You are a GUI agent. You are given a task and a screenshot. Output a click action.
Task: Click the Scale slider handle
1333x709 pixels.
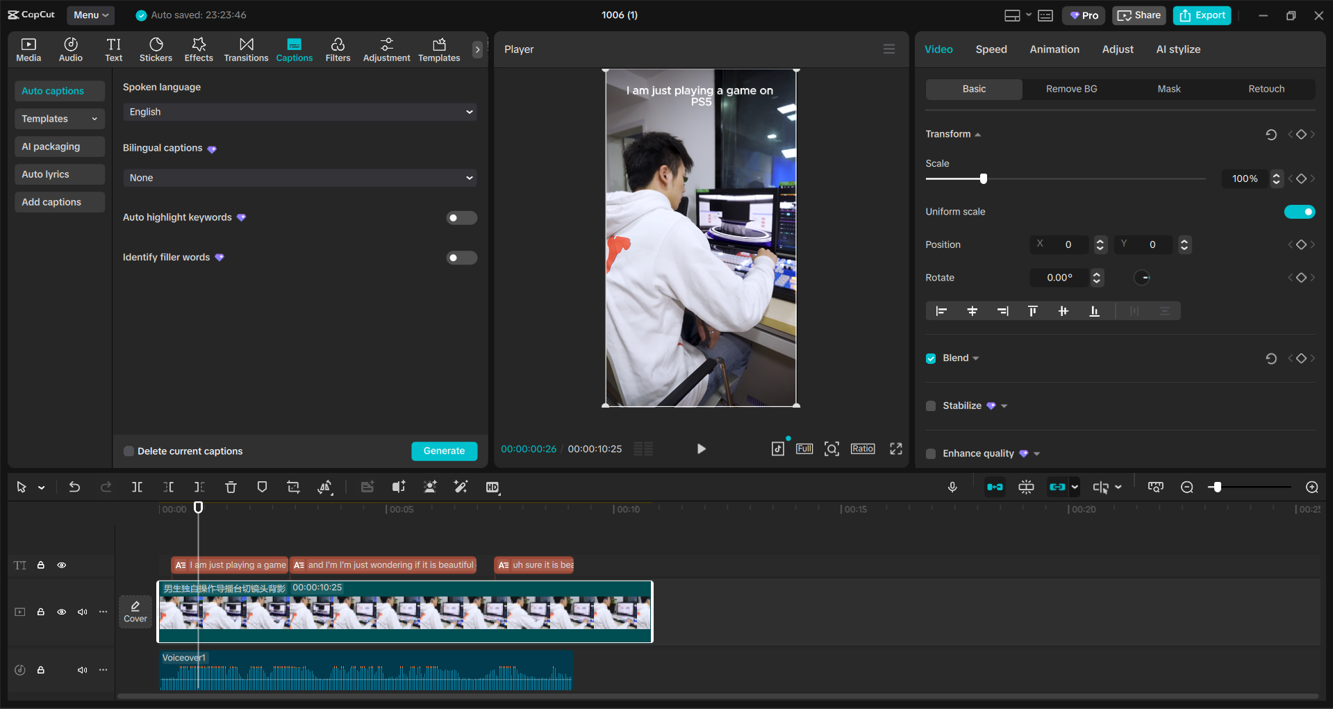point(983,178)
